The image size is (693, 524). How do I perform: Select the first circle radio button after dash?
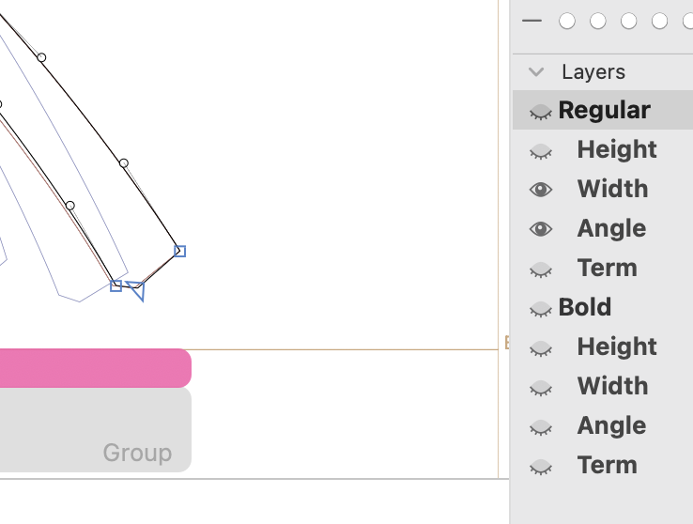[x=566, y=21]
